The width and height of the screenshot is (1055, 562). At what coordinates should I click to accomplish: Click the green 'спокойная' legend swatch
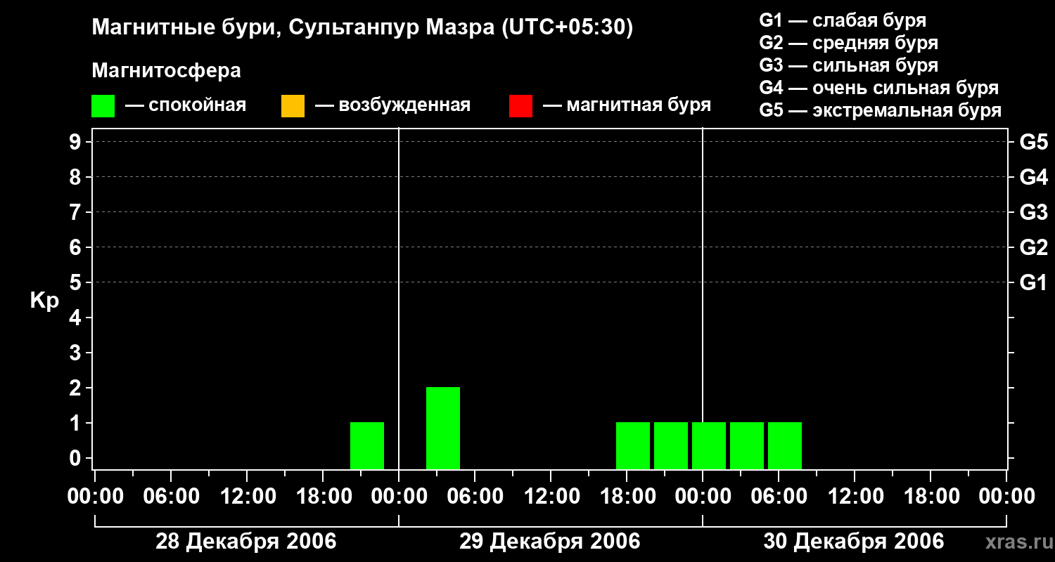[103, 106]
